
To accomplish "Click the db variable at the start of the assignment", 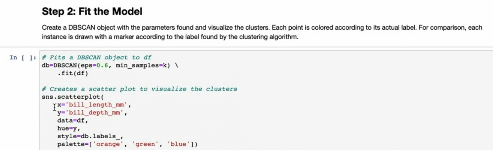I will point(45,65).
